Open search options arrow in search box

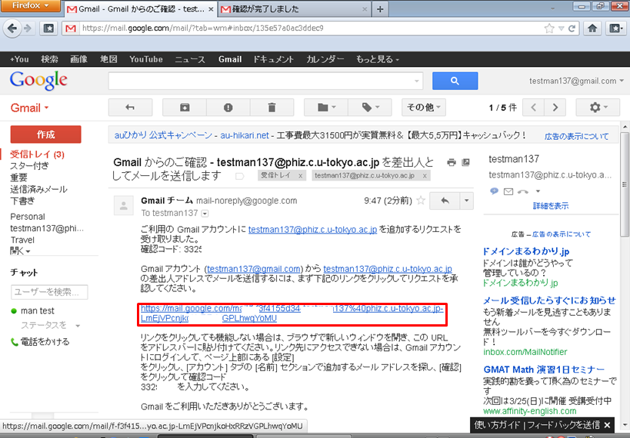(x=417, y=81)
